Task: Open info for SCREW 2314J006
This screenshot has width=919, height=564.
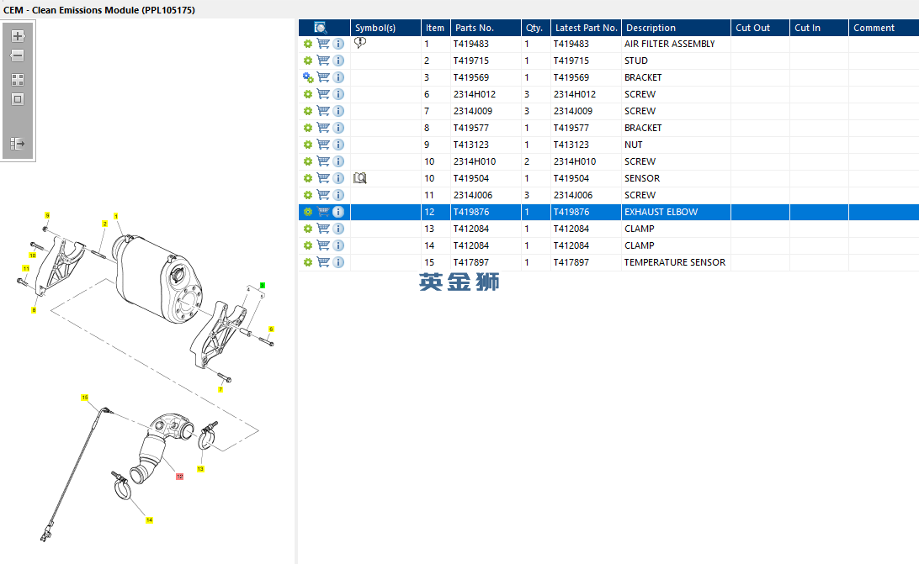Action: 338,195
